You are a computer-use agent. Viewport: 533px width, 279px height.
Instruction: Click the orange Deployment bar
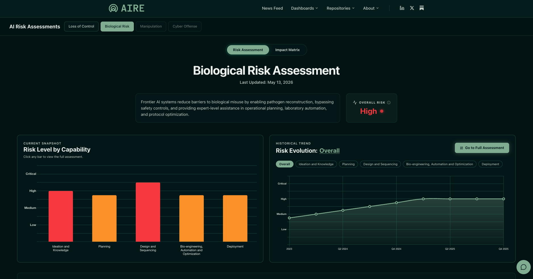coord(235,219)
